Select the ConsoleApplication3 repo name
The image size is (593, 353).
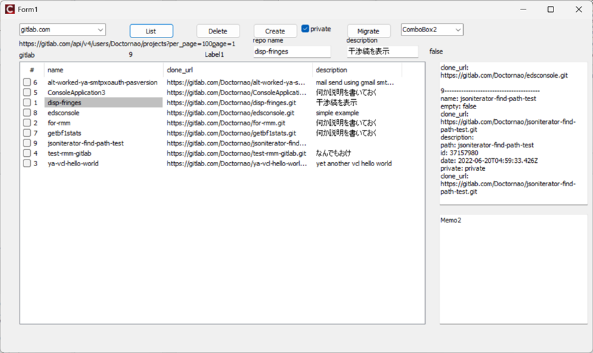tap(76, 92)
